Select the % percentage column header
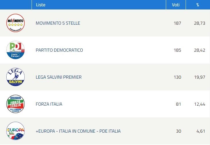Screen dimensions: 210x145 click(198, 5)
